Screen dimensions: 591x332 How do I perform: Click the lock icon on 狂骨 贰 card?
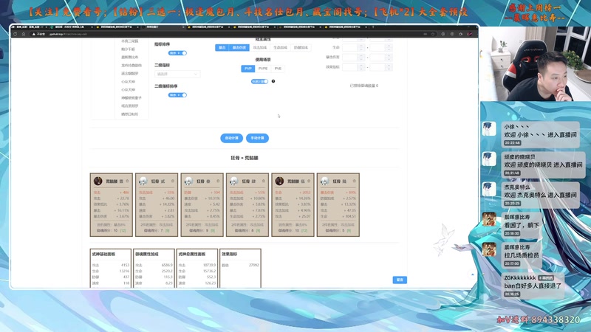tap(173, 181)
